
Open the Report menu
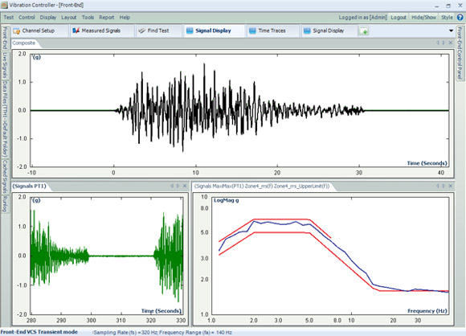(107, 17)
